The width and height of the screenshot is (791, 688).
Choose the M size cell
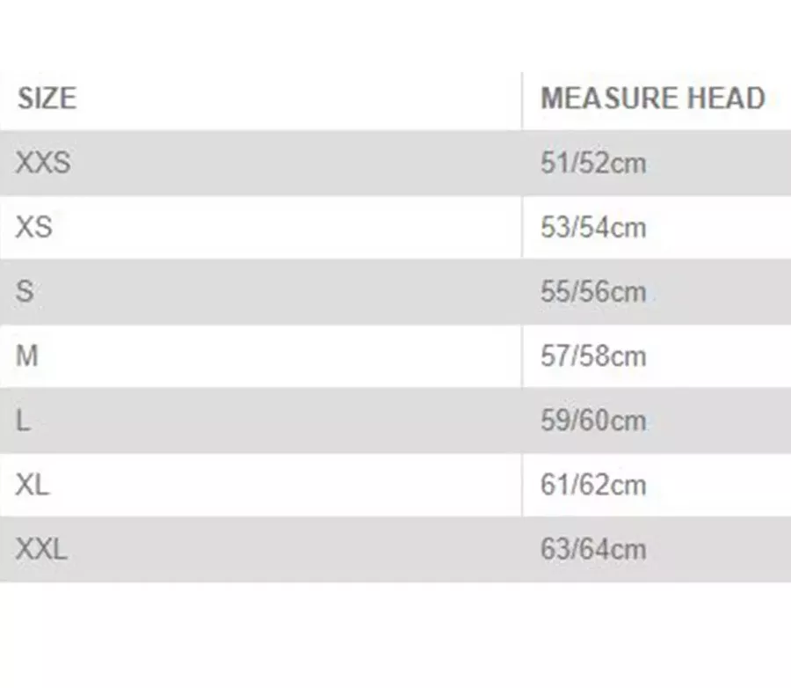pos(27,355)
